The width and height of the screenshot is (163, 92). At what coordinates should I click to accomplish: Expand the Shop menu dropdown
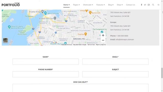click(120, 5)
